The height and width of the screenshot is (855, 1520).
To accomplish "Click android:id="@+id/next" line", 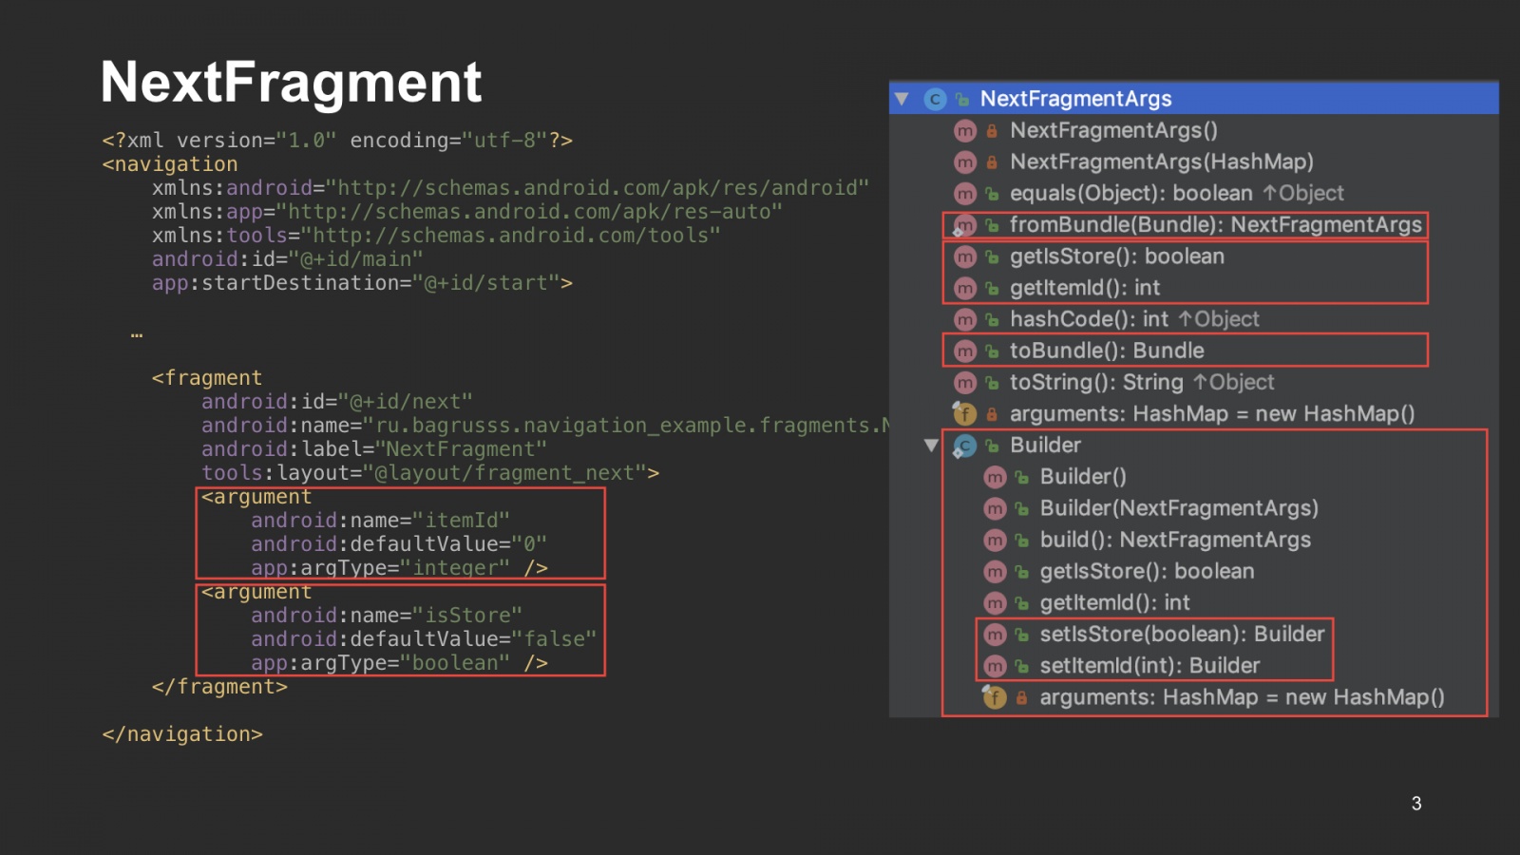I will tap(337, 402).
